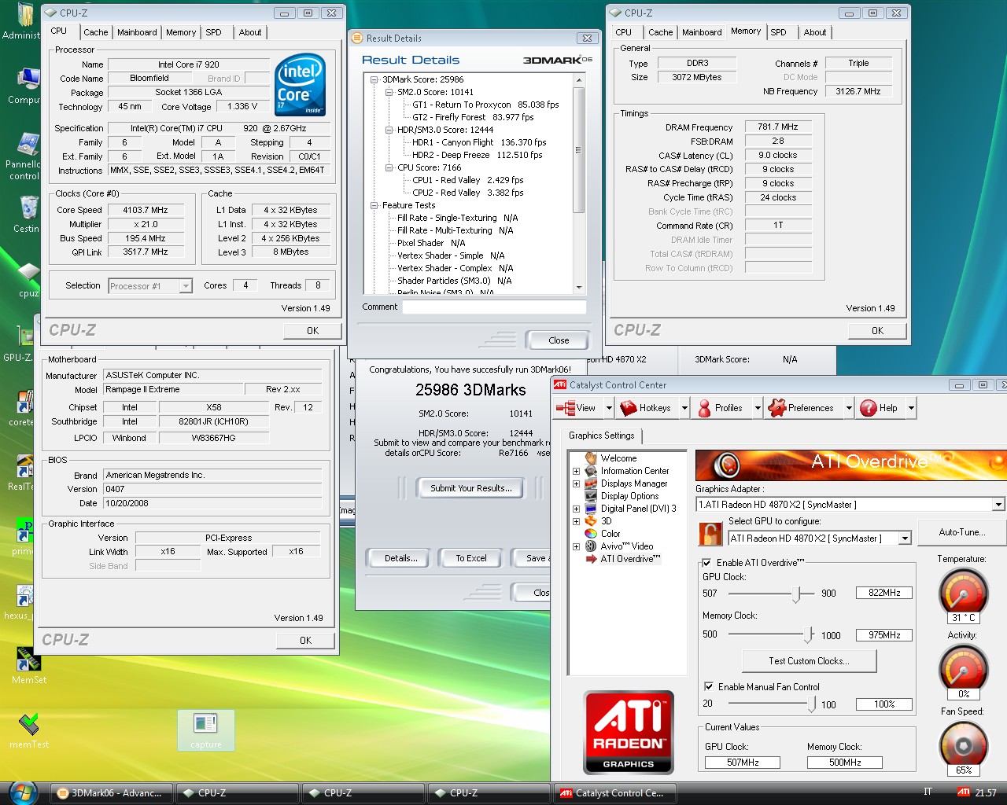Image resolution: width=1007 pixels, height=805 pixels.
Task: Open the Processor #1 selection dropdown
Action: (186, 286)
